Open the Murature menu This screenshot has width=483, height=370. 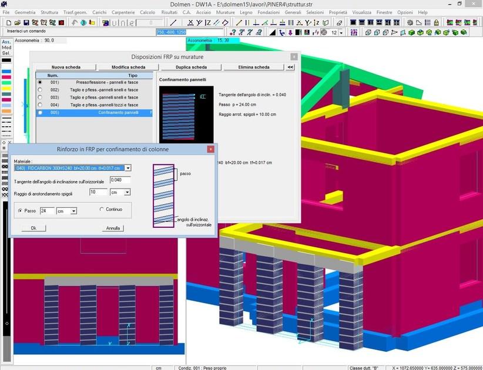click(x=226, y=12)
